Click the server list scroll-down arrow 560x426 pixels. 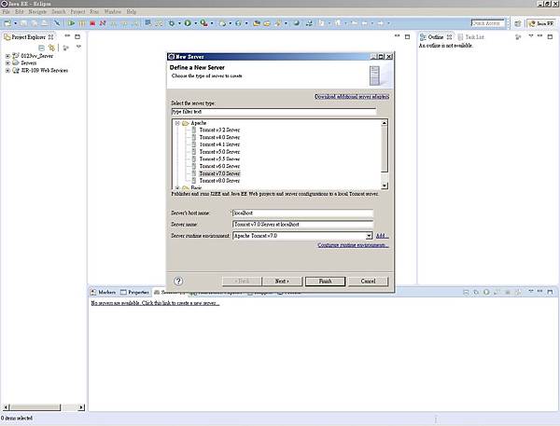[385, 186]
